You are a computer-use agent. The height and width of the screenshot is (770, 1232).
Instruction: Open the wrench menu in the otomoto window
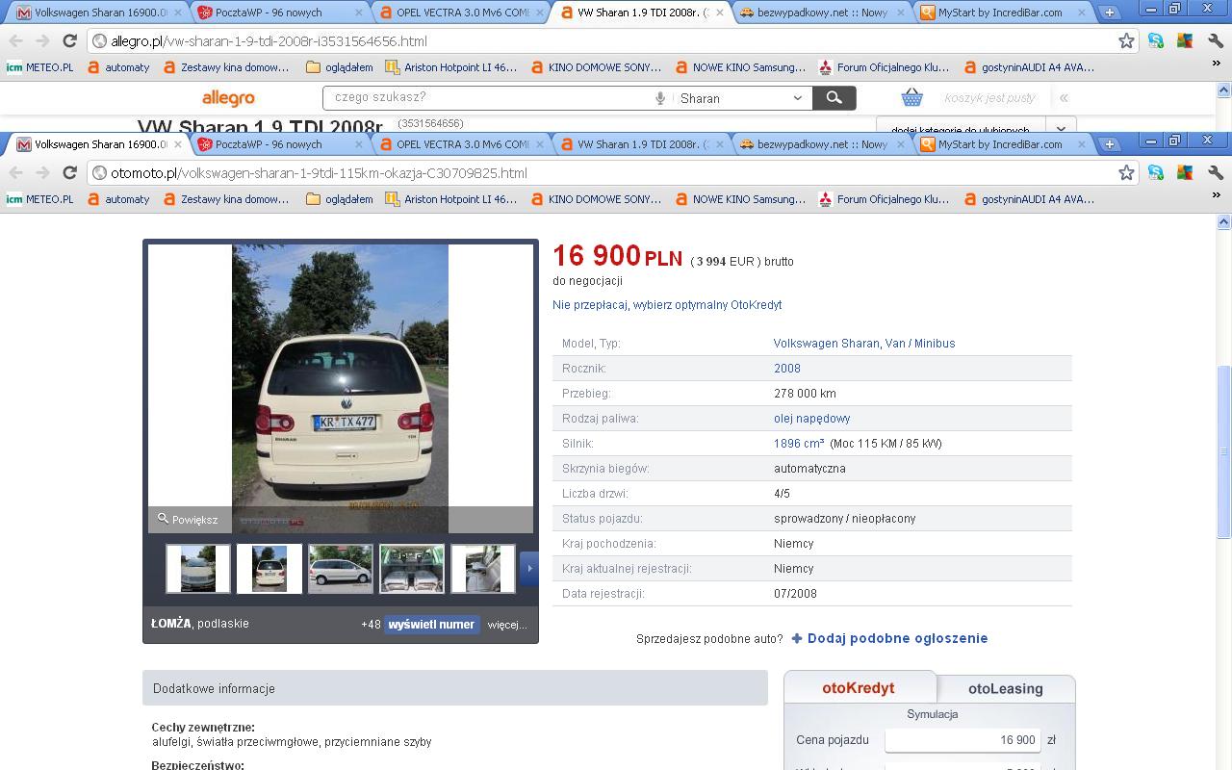point(1215,173)
